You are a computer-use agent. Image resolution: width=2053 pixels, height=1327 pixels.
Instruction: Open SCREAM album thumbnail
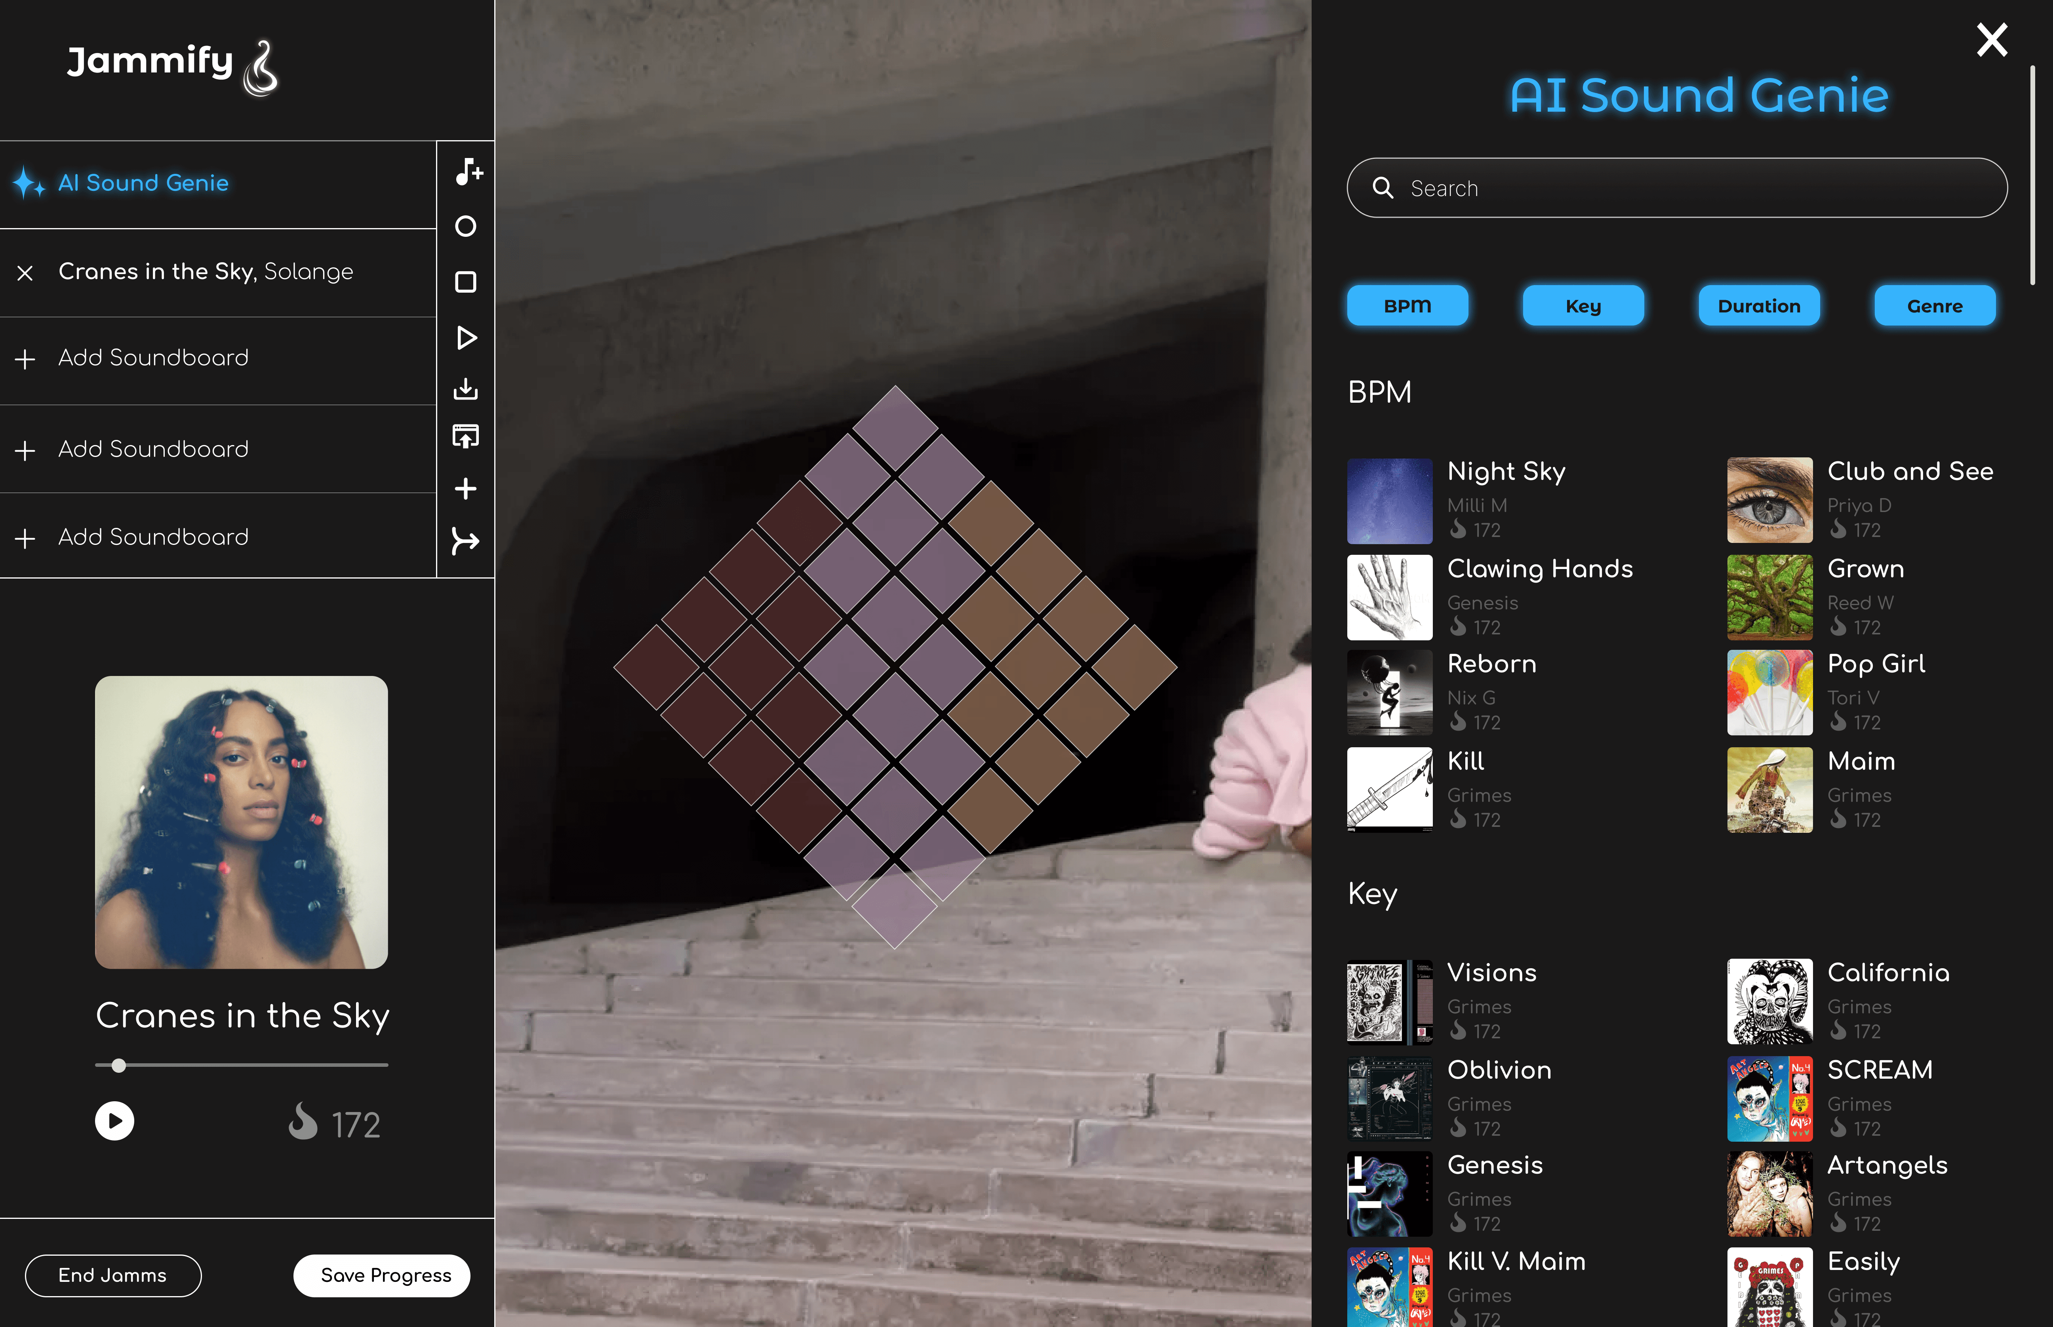click(1769, 1099)
